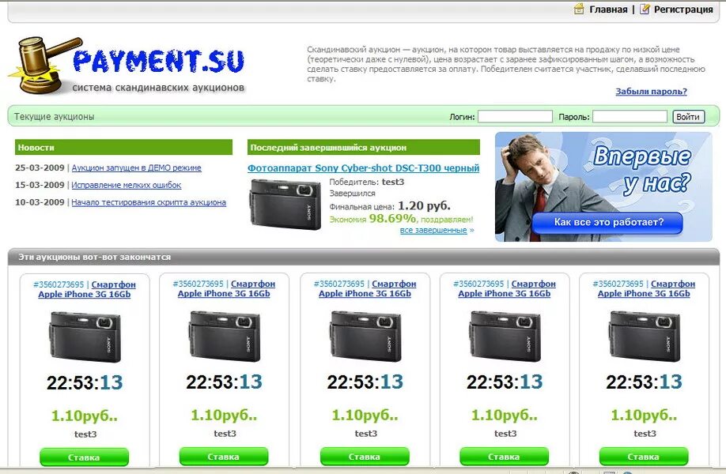Viewport: 726px width, 474px height.
Task: Open the Главная link in top bar
Action: pyautogui.click(x=608, y=9)
